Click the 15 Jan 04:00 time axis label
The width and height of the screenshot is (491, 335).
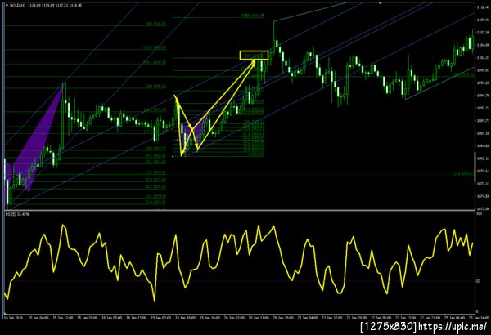click(x=38, y=317)
